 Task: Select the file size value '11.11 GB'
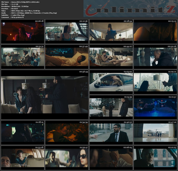[15, 4]
